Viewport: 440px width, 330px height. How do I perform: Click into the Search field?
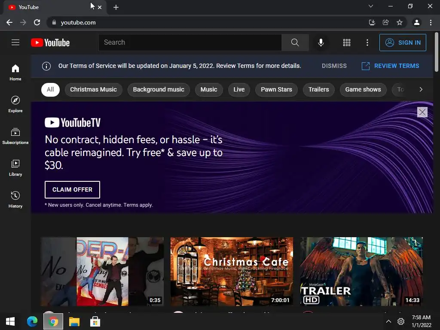190,43
